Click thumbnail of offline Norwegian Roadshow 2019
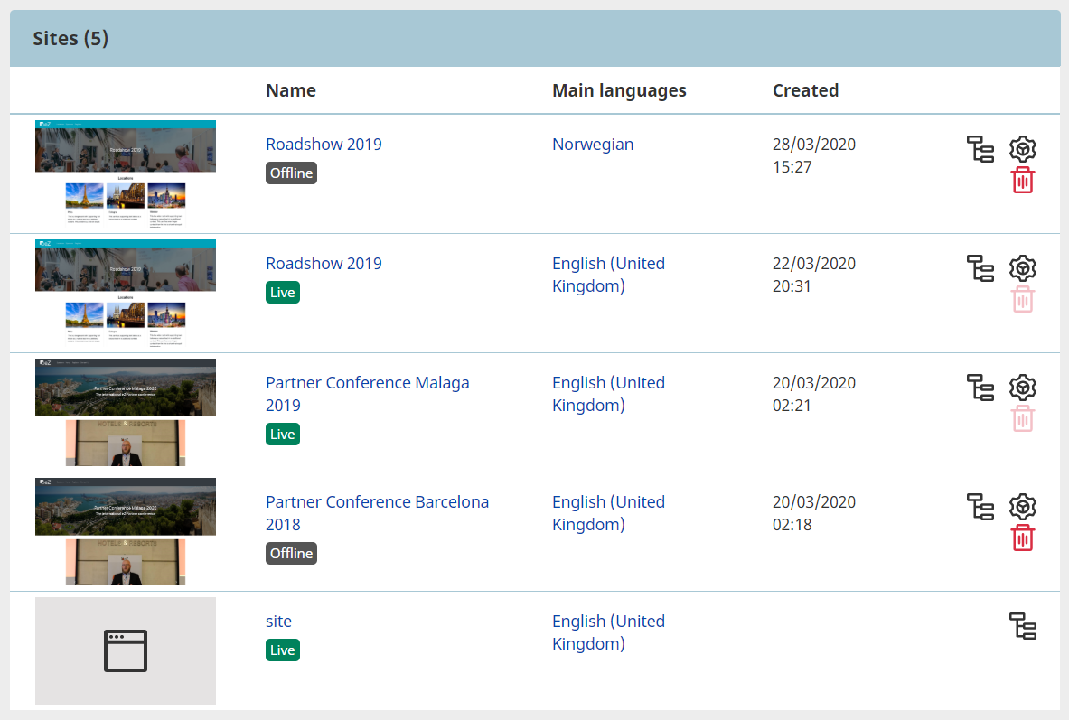Viewport: 1069px width, 720px height. point(126,173)
